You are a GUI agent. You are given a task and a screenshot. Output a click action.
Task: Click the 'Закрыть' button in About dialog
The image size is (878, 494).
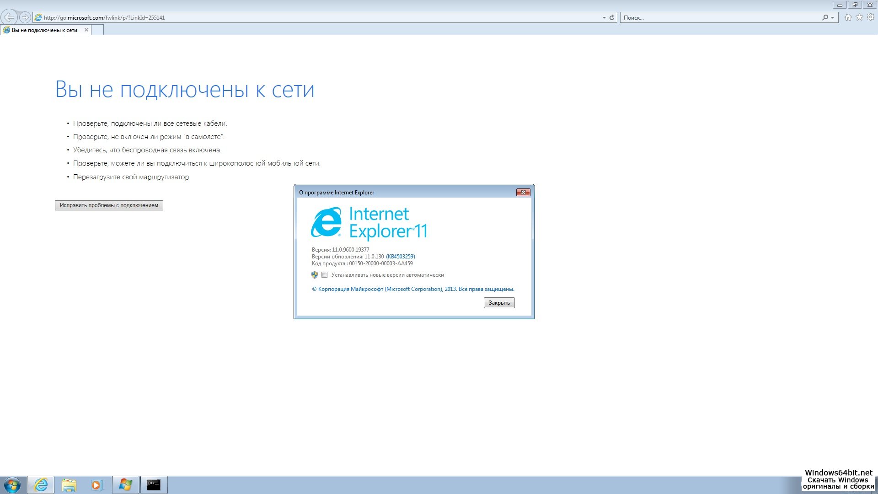(x=499, y=303)
